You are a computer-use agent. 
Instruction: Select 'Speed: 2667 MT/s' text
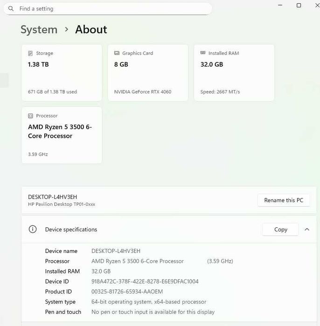click(x=220, y=92)
